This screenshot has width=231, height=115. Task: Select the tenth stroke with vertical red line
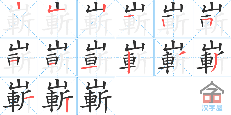pyautogui.click(x=135, y=57)
